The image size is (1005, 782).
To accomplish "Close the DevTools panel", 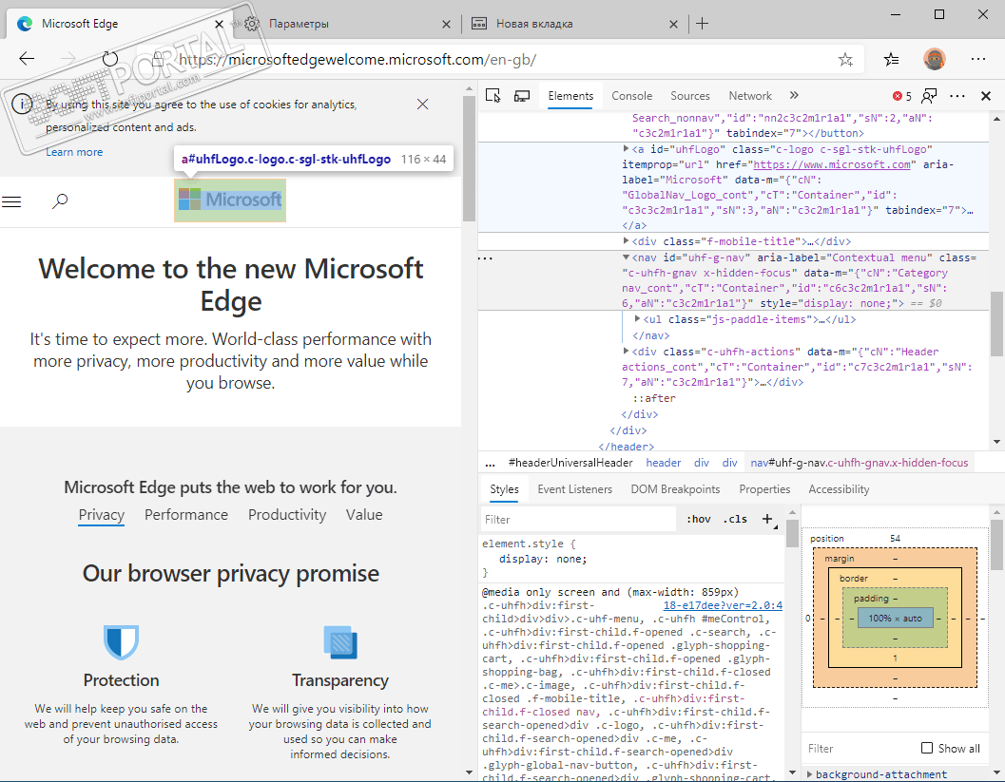I will 986,95.
